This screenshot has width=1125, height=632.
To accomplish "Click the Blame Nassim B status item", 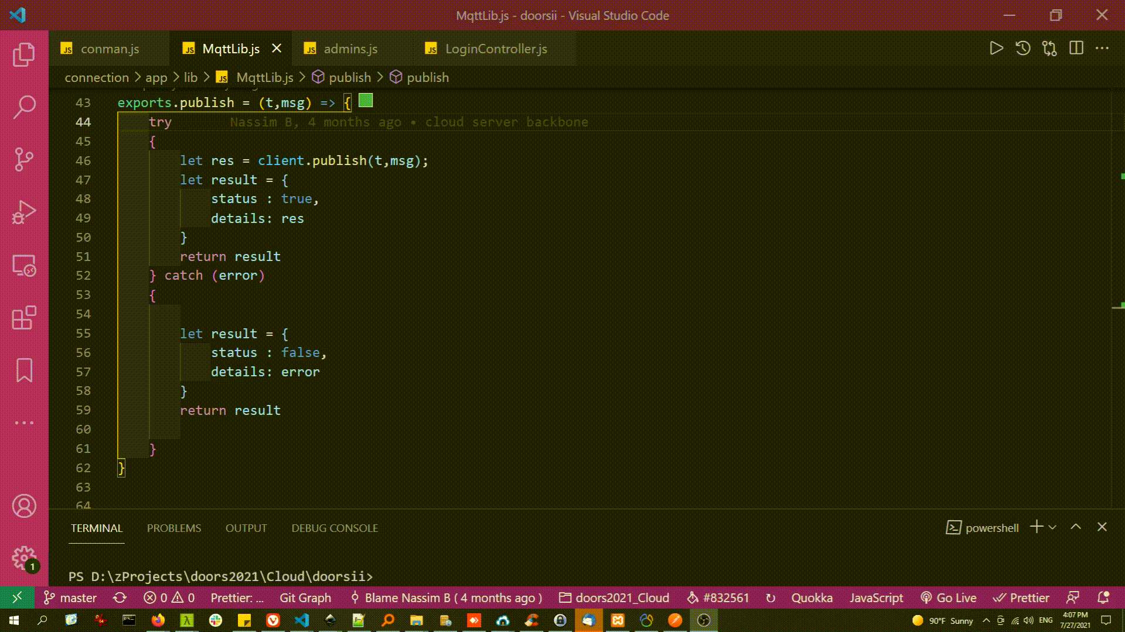I will 453,597.
